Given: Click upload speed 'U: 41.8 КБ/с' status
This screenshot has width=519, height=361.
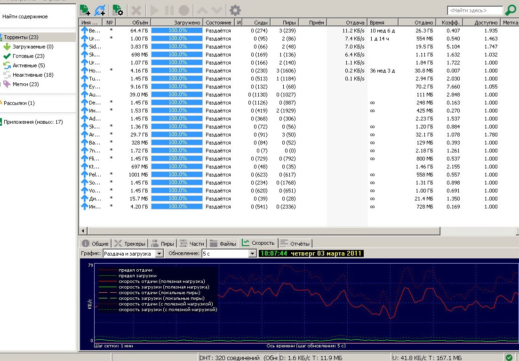Looking at the screenshot, I should pyautogui.click(x=411, y=358).
